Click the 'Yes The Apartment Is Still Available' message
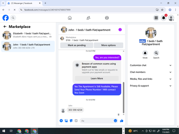Image resolution: width=179 pixels, height=134 pixels. (x=97, y=90)
